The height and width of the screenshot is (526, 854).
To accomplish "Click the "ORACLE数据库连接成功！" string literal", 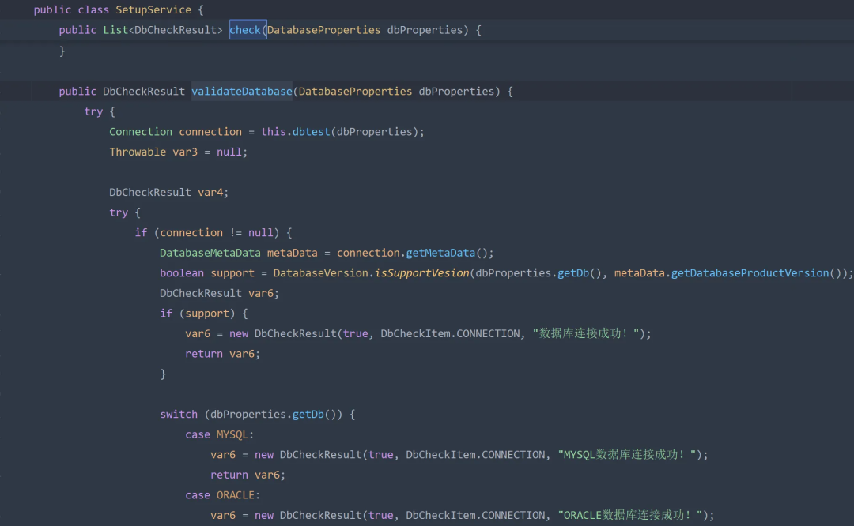I will tap(630, 515).
